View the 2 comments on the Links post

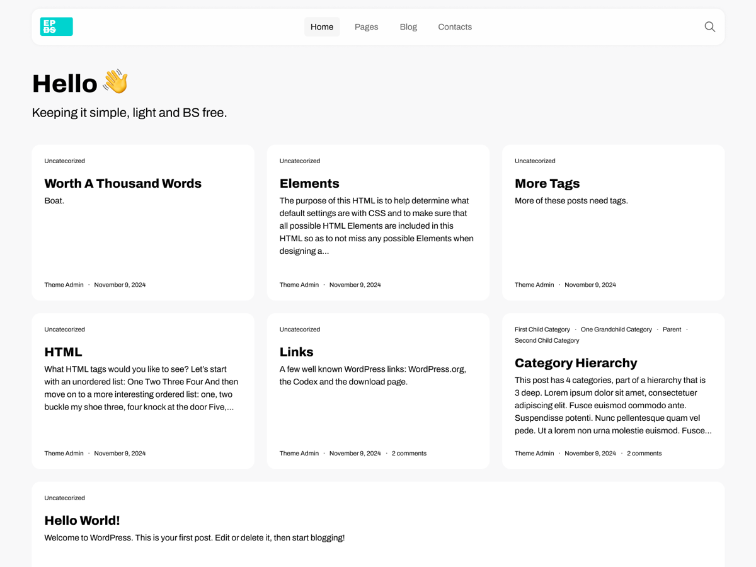tap(409, 453)
